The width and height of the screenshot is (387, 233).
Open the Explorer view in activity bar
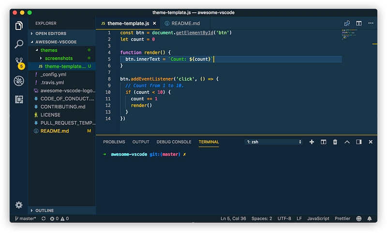click(19, 26)
